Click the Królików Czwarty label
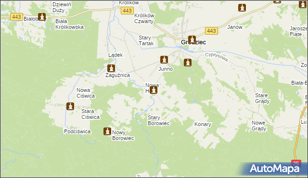 (144, 18)
